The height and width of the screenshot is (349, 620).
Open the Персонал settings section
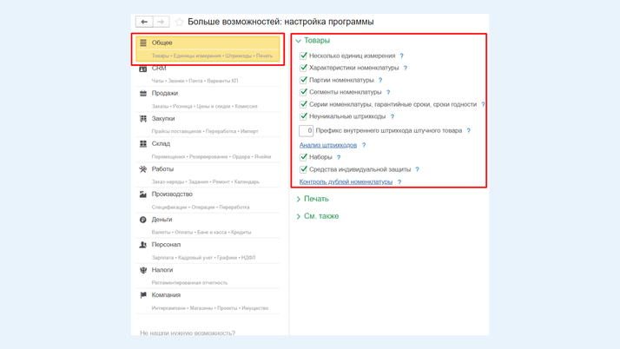point(208,251)
